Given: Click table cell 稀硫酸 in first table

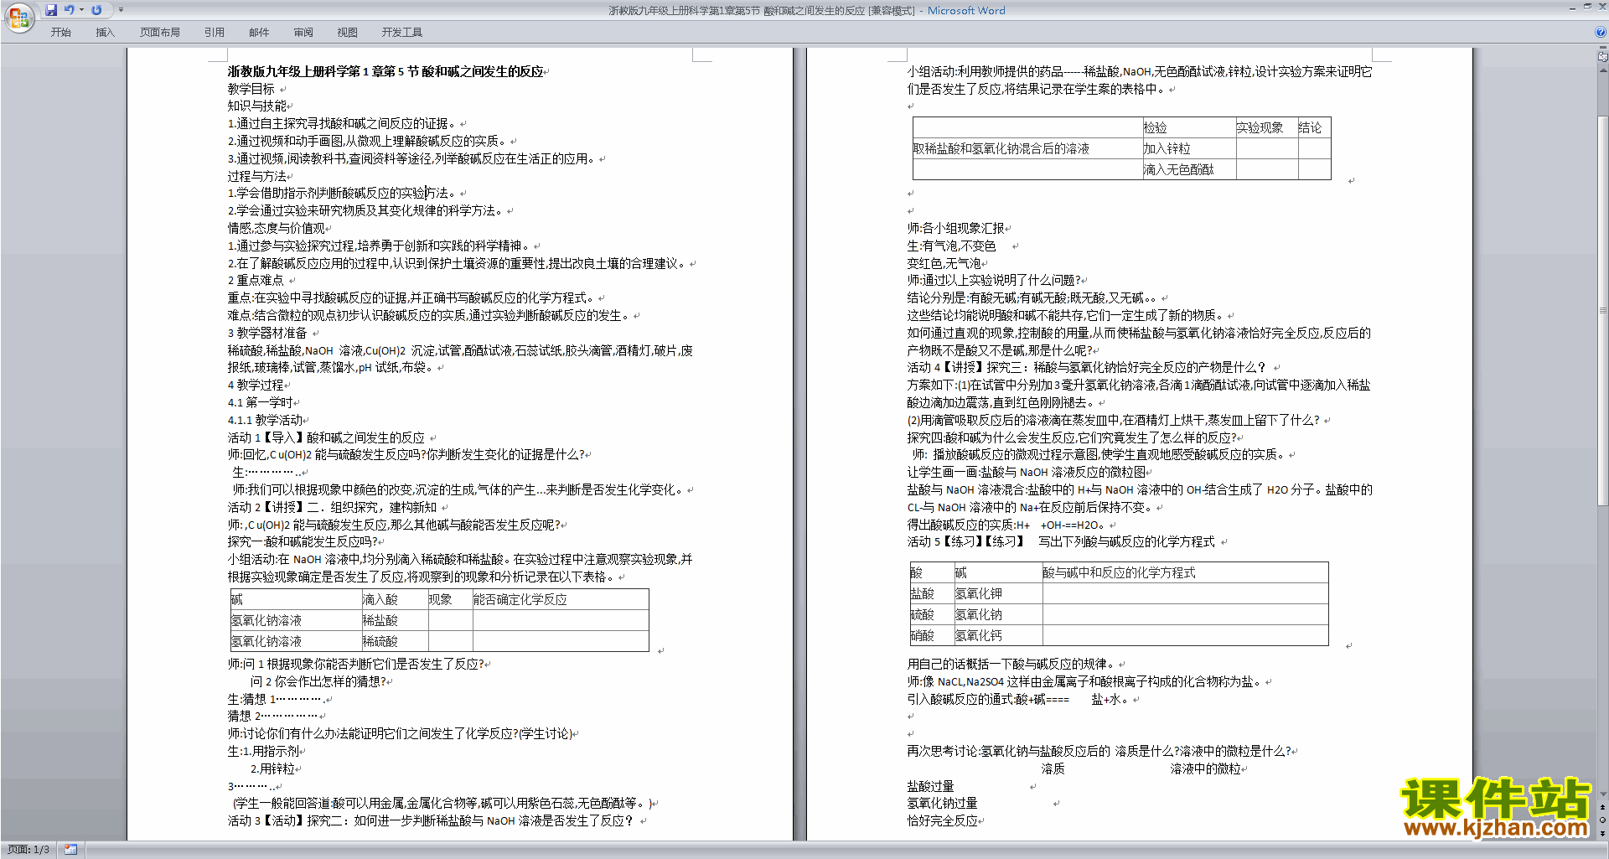Looking at the screenshot, I should (380, 642).
